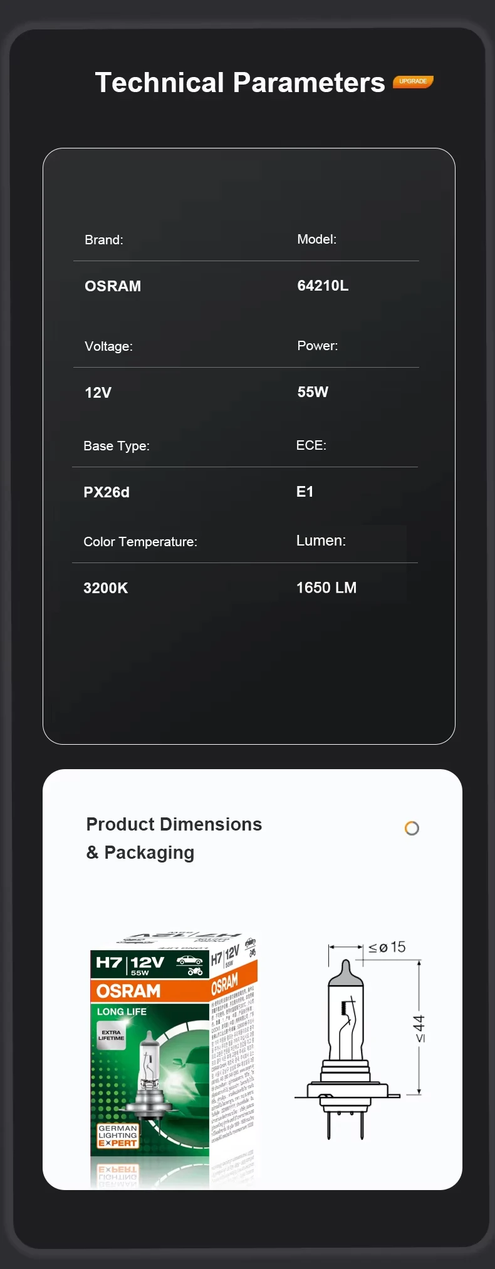This screenshot has height=1269, width=495.
Task: Click the OSRAM brand value
Action: 113,286
